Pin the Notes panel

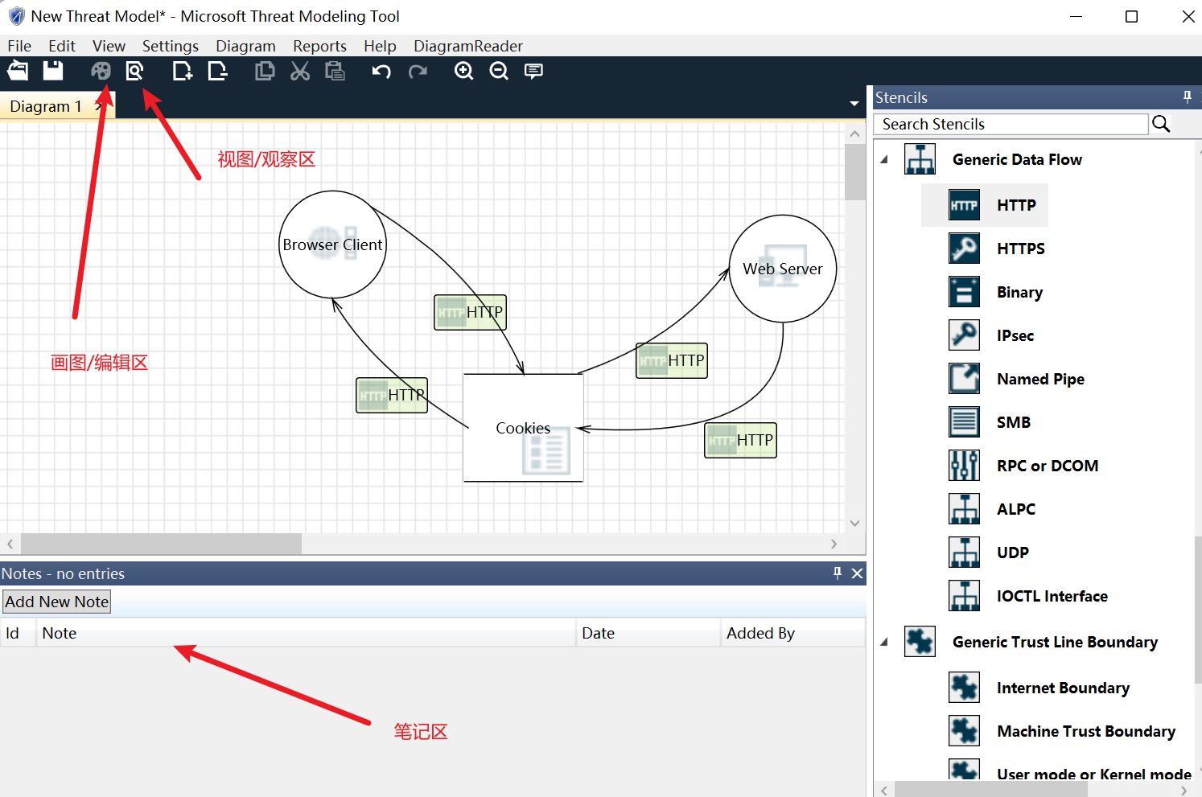point(838,573)
